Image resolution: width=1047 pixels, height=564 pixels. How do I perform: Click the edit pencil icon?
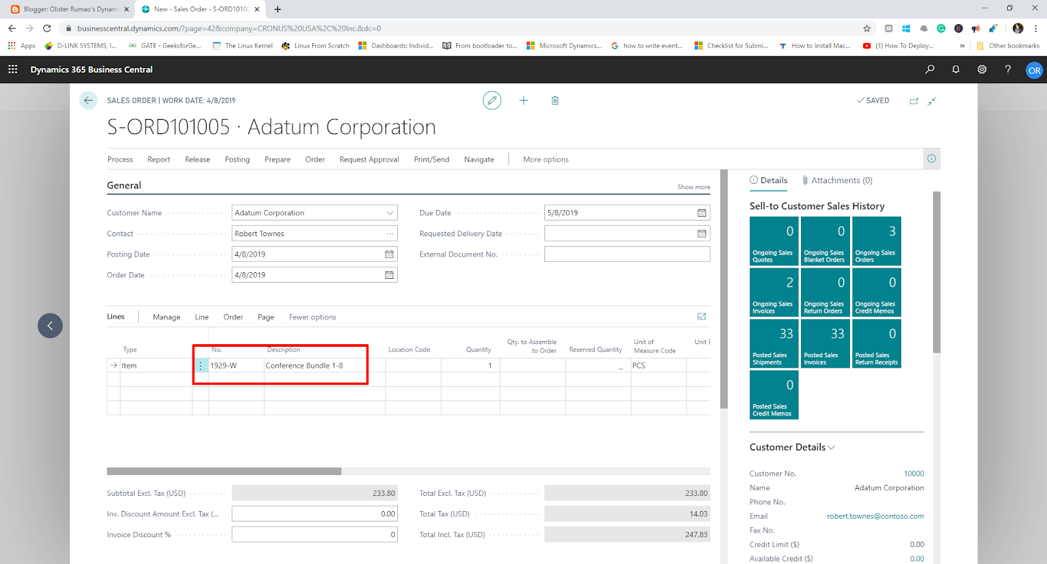tap(492, 100)
